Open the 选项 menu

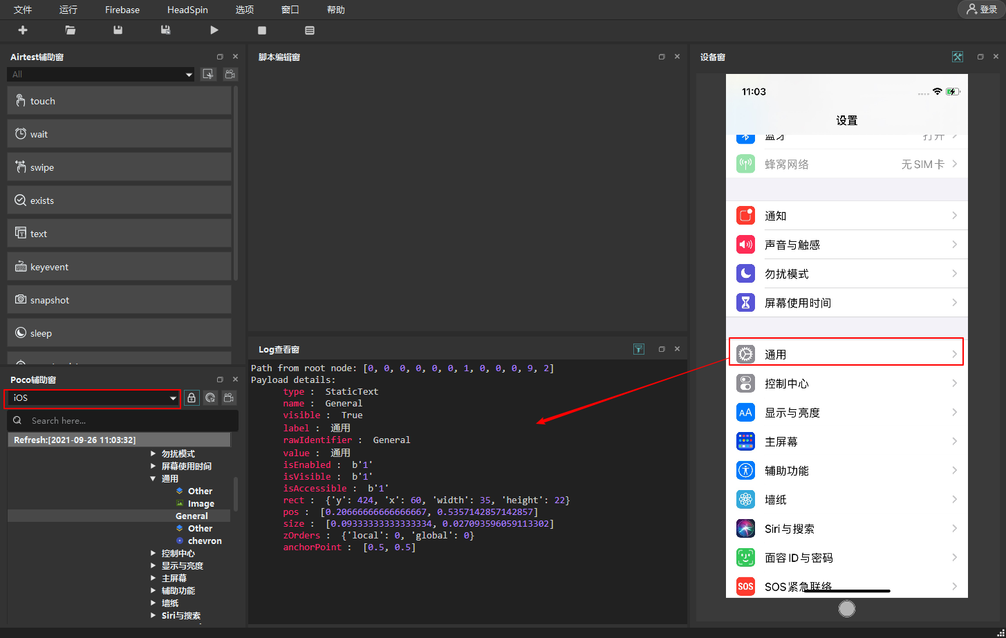pos(245,10)
